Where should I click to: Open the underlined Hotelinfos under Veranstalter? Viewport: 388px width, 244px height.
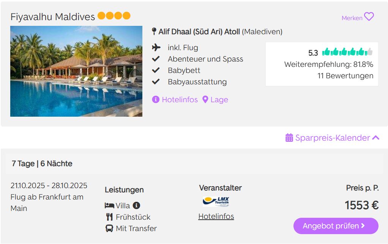pyautogui.click(x=216, y=216)
